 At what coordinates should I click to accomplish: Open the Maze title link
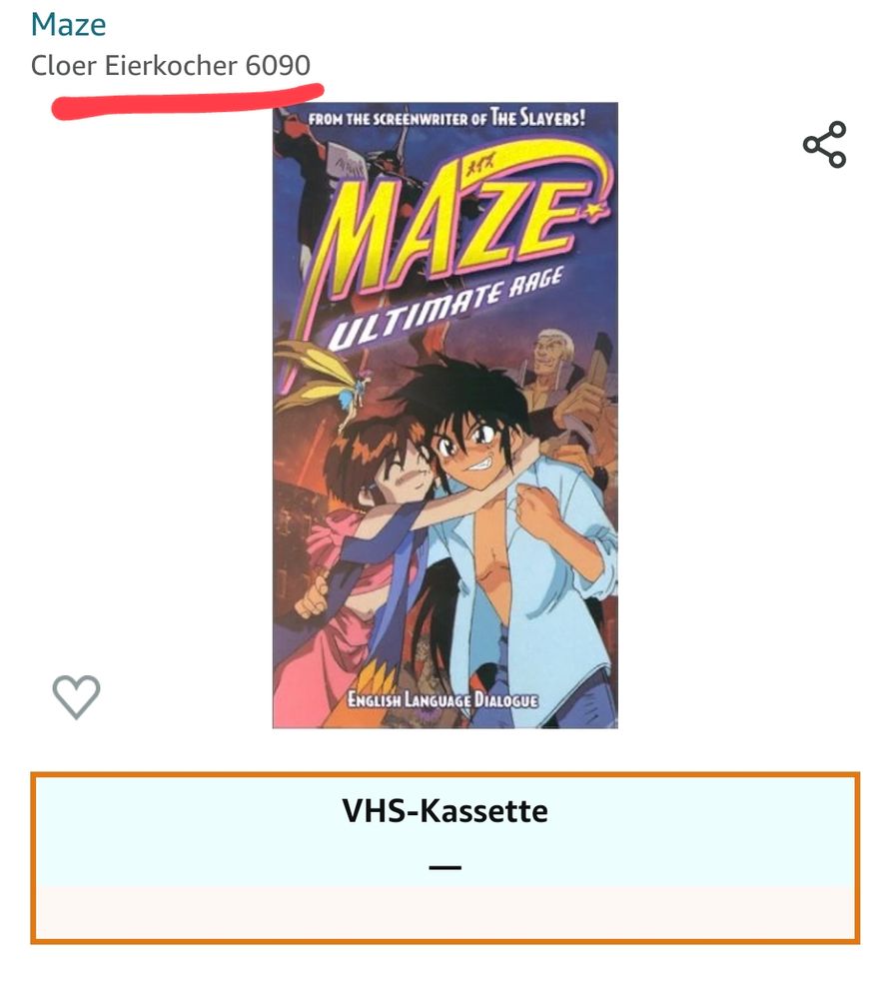(x=68, y=25)
